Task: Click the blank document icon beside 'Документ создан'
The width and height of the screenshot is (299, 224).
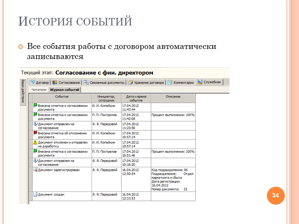Action: tap(36, 195)
